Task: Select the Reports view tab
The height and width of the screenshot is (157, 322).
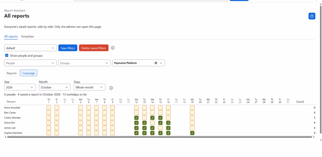Action: (x=12, y=73)
